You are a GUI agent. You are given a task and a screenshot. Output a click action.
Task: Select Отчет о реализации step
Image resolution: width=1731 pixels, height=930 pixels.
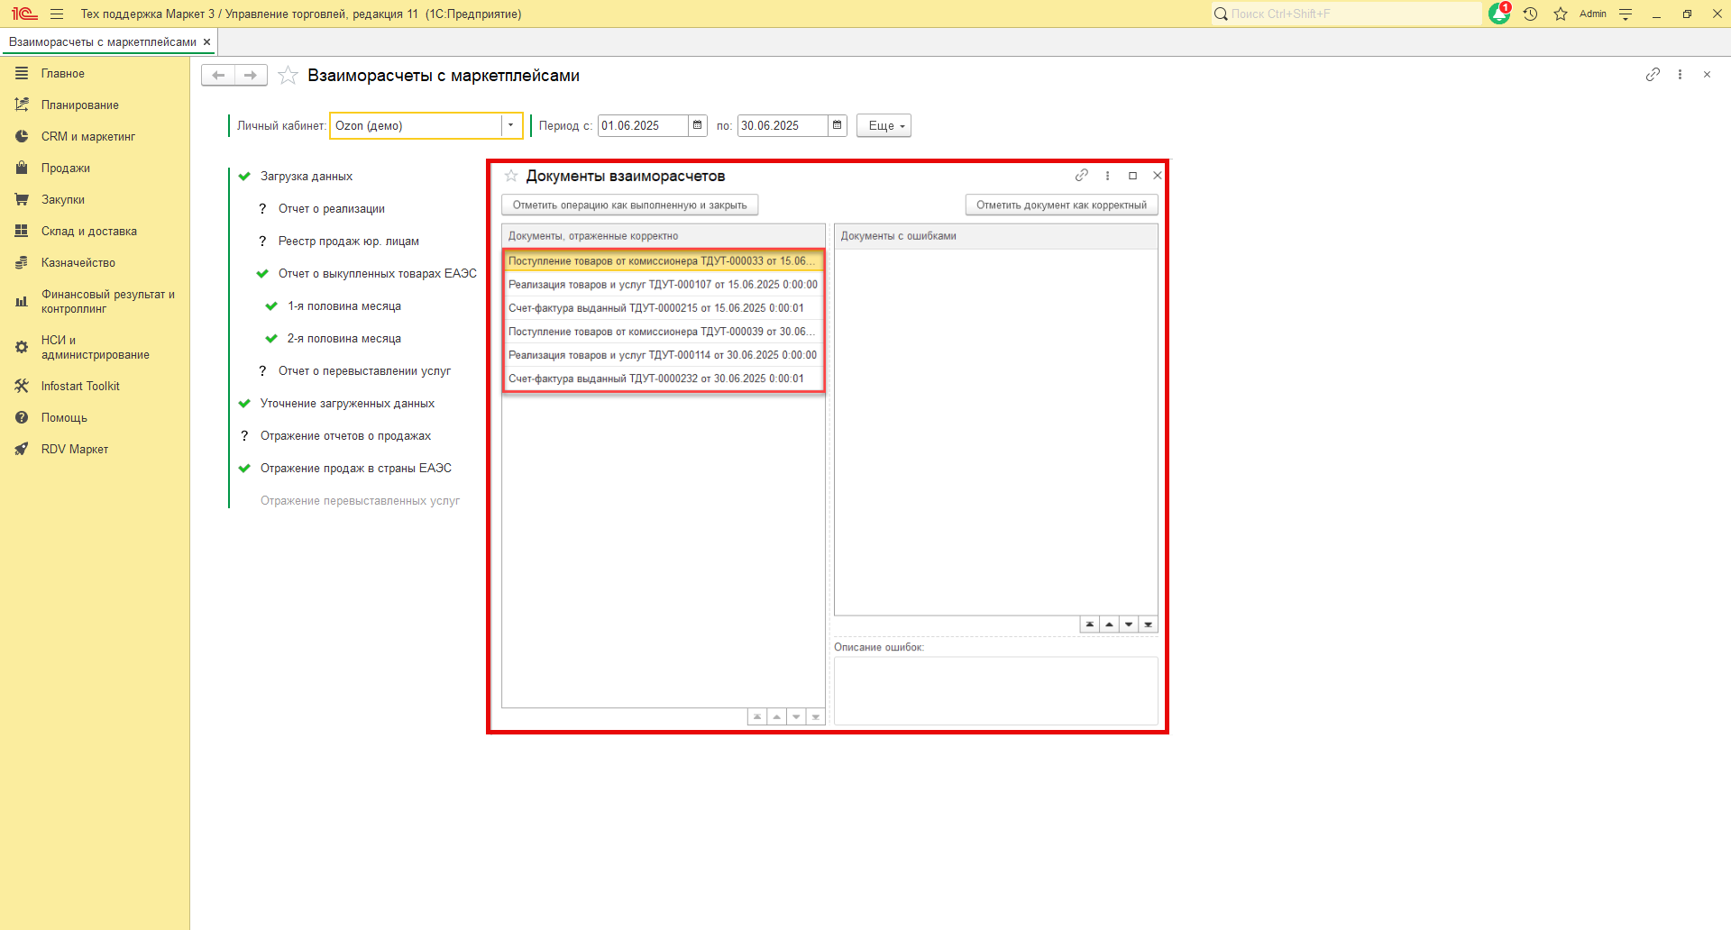point(331,209)
